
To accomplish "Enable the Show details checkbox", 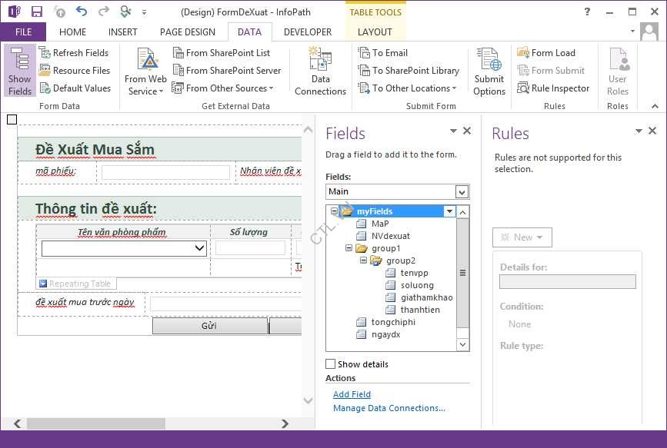I will point(331,364).
